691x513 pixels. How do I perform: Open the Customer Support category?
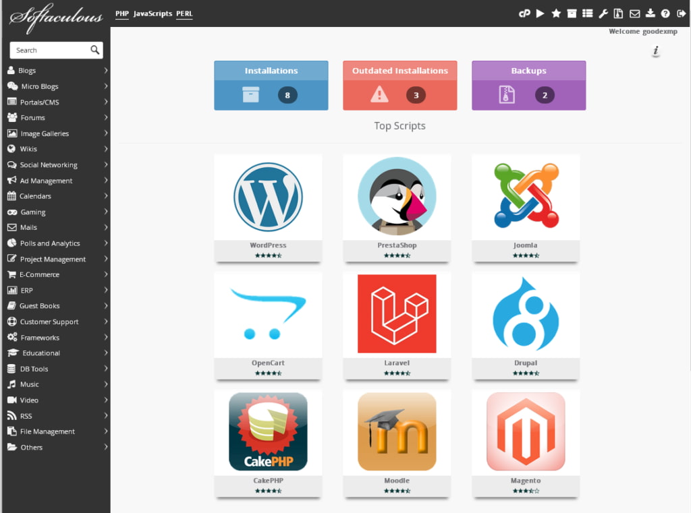point(57,322)
